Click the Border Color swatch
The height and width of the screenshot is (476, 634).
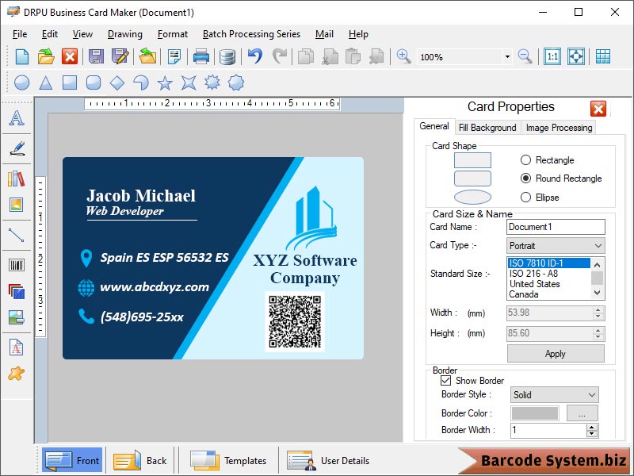tap(535, 413)
